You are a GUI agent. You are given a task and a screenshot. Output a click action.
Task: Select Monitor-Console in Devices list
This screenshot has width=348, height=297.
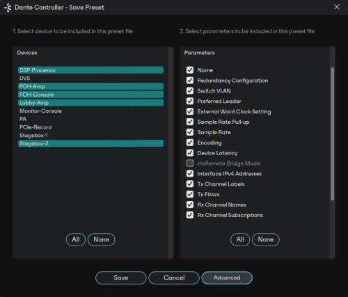coord(90,111)
